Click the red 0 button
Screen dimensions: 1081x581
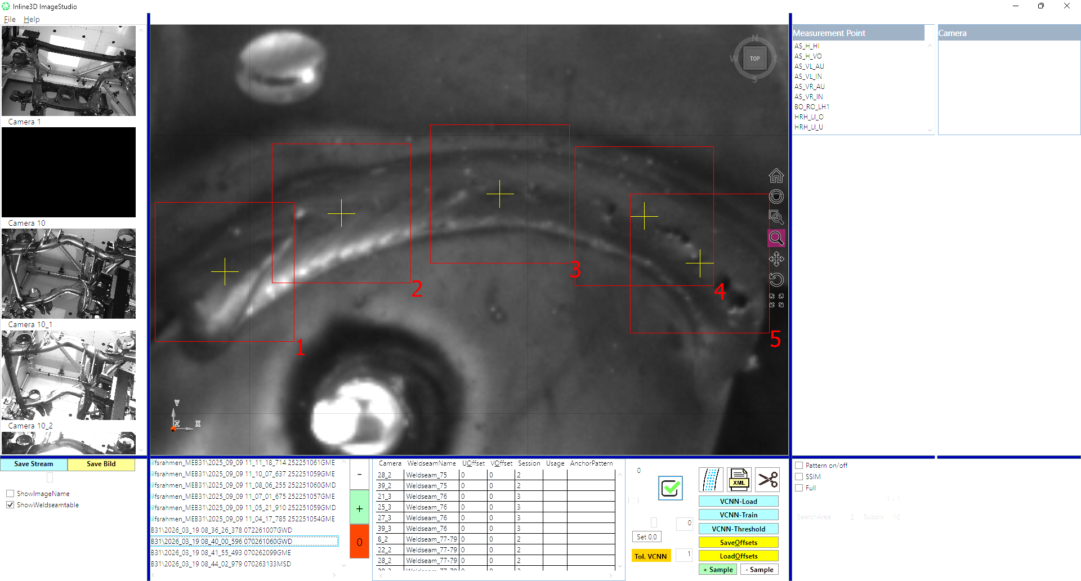coord(359,542)
